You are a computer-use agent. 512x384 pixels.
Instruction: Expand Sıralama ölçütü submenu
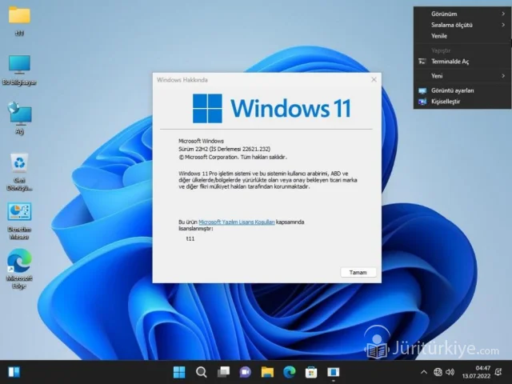point(462,25)
